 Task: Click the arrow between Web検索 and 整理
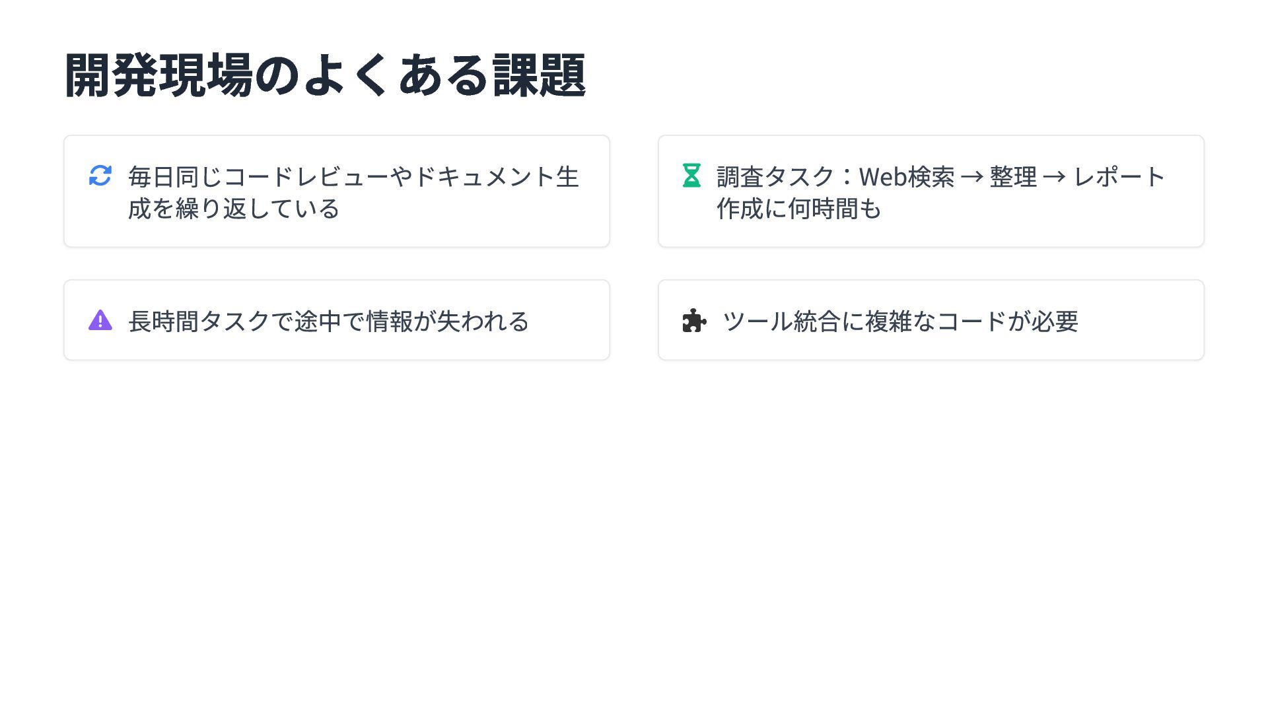971,177
